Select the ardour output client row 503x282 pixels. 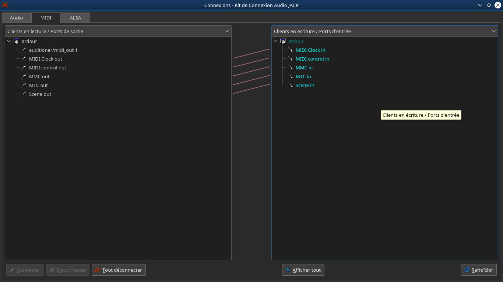[x=118, y=41]
